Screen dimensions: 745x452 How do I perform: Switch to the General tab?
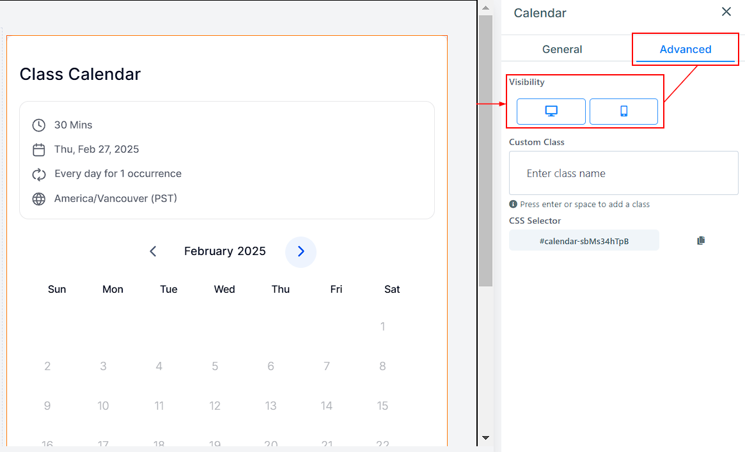click(x=562, y=49)
